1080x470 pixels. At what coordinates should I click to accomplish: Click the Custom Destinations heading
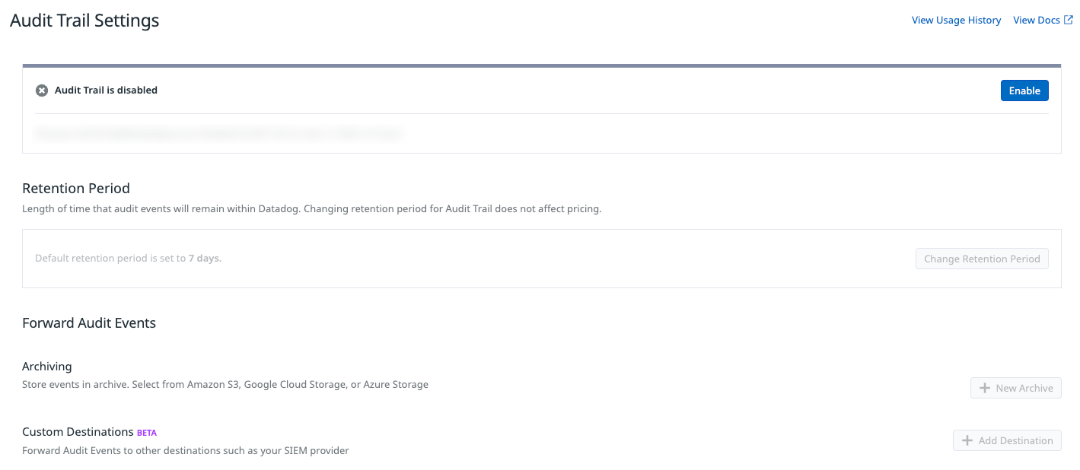point(78,432)
